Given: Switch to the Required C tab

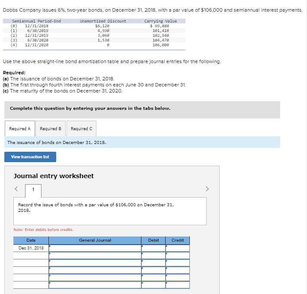Looking at the screenshot, I should click(x=81, y=128).
